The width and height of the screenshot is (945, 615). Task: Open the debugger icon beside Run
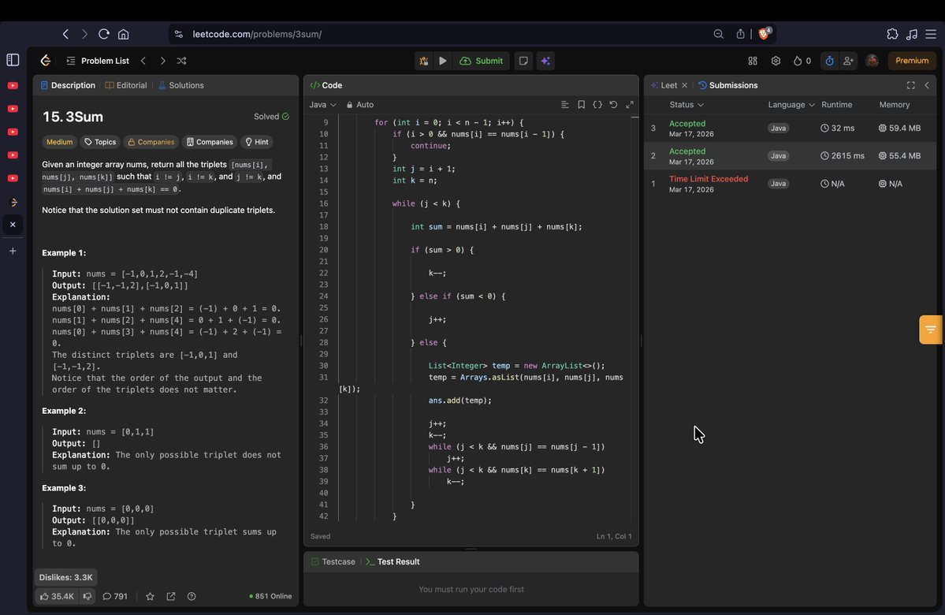pyautogui.click(x=424, y=61)
